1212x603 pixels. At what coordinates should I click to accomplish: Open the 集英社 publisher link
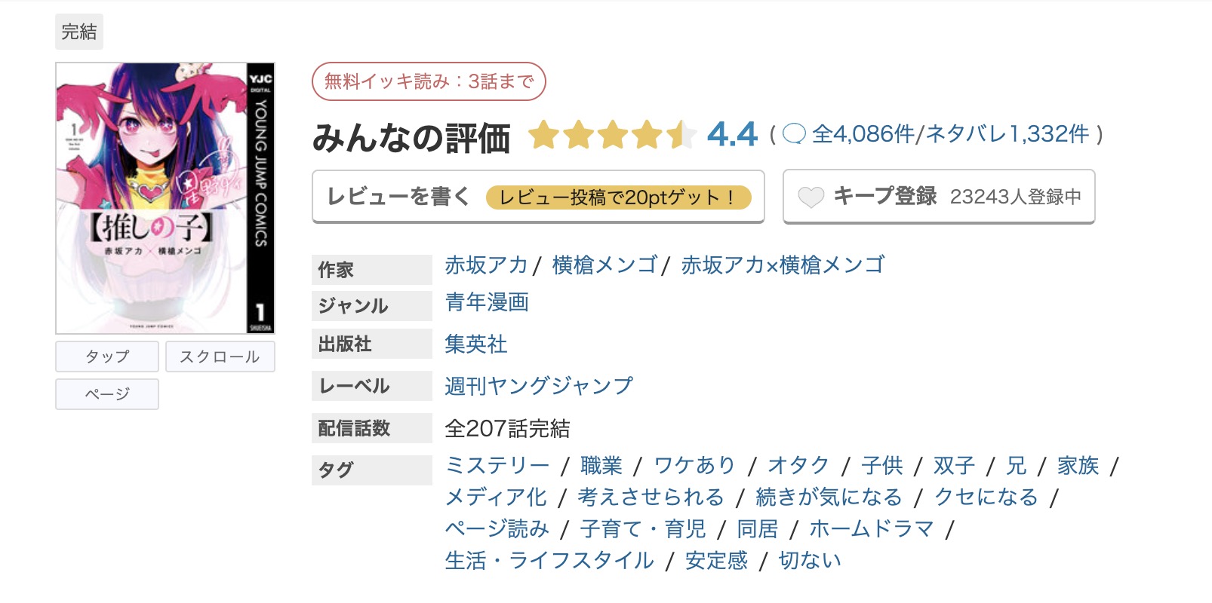[x=475, y=344]
